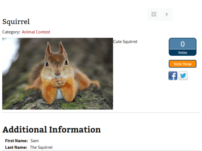
Task: Share the entry on Facebook
Action: (173, 75)
